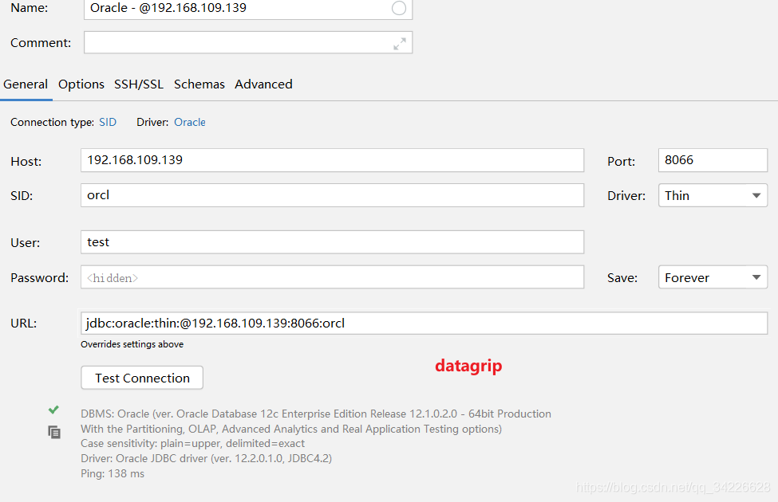Select the JDBC URL field
Viewport: 778px width, 502px height.
[x=423, y=323]
